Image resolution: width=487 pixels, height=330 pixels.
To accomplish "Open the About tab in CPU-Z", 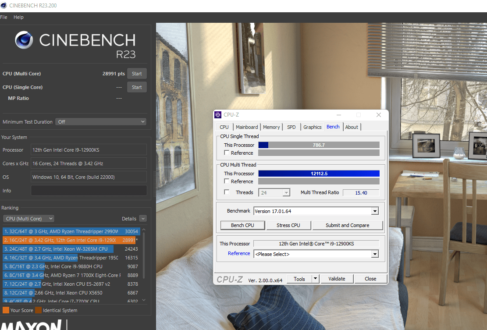I will [352, 127].
